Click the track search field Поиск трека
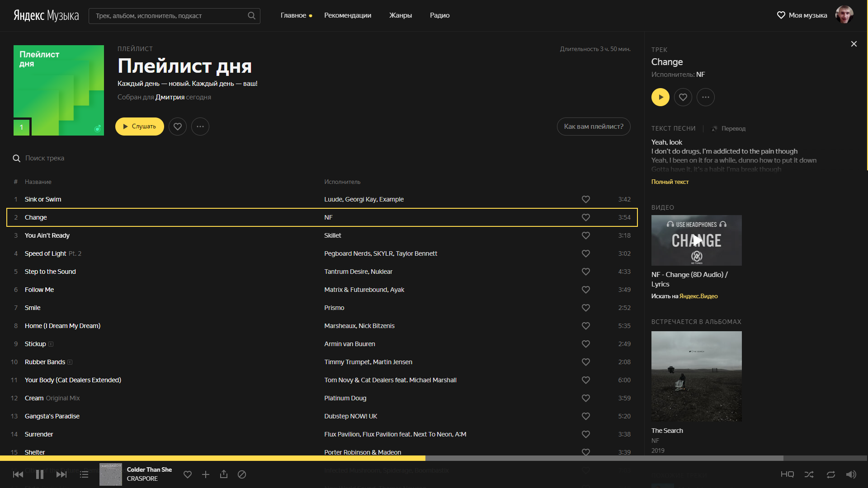868x488 pixels. [x=45, y=158]
